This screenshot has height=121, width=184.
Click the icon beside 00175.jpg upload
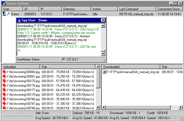coord(4,81)
